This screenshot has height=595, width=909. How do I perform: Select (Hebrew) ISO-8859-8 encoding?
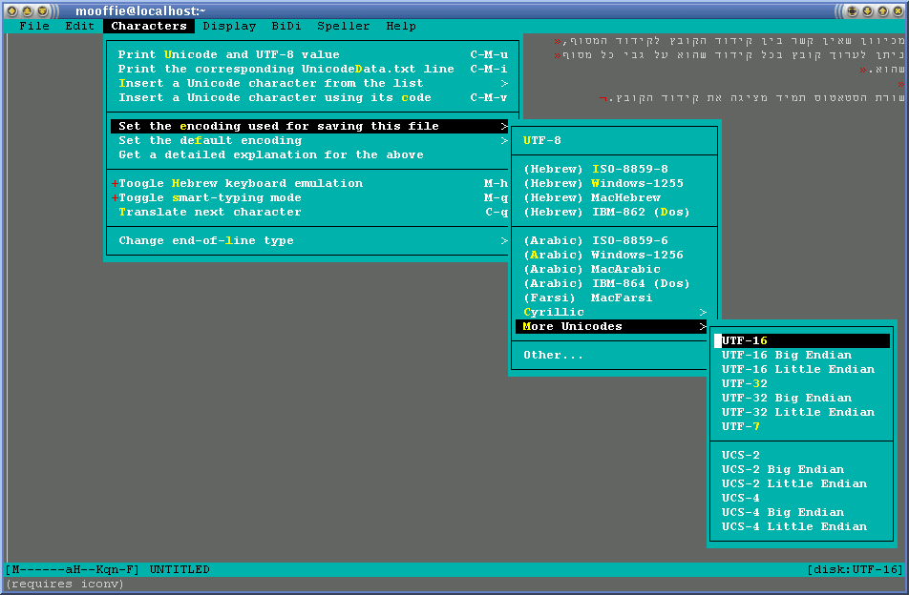pos(615,169)
